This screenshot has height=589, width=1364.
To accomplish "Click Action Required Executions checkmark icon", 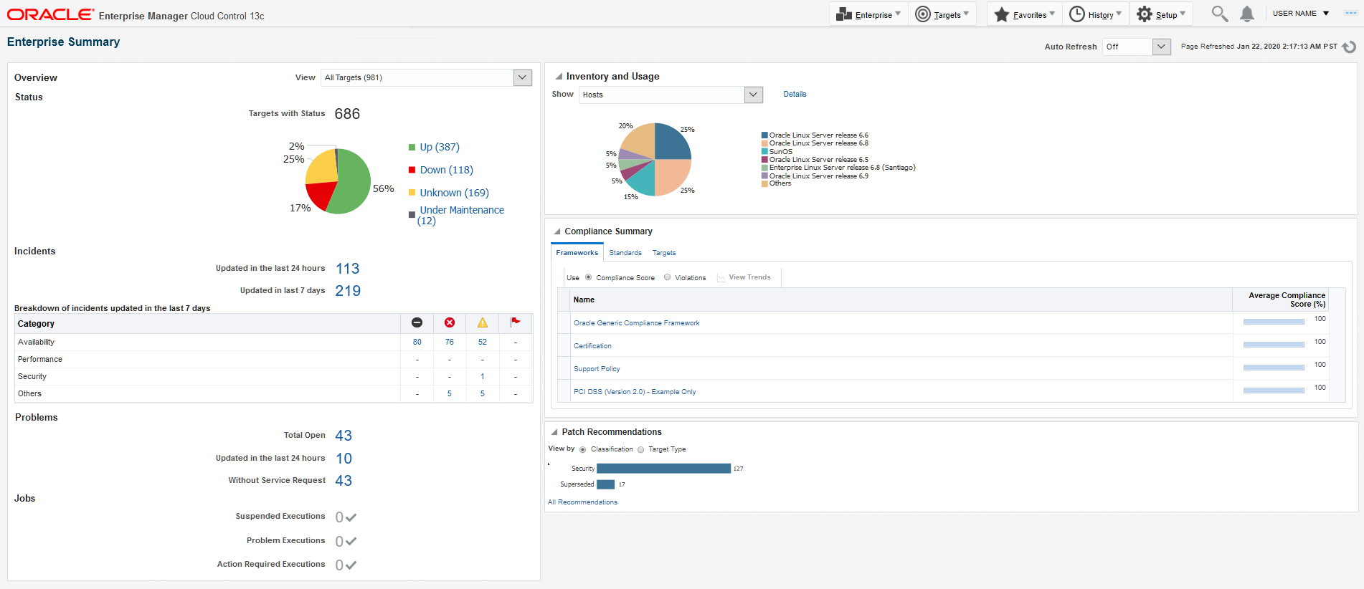I will click(x=351, y=565).
